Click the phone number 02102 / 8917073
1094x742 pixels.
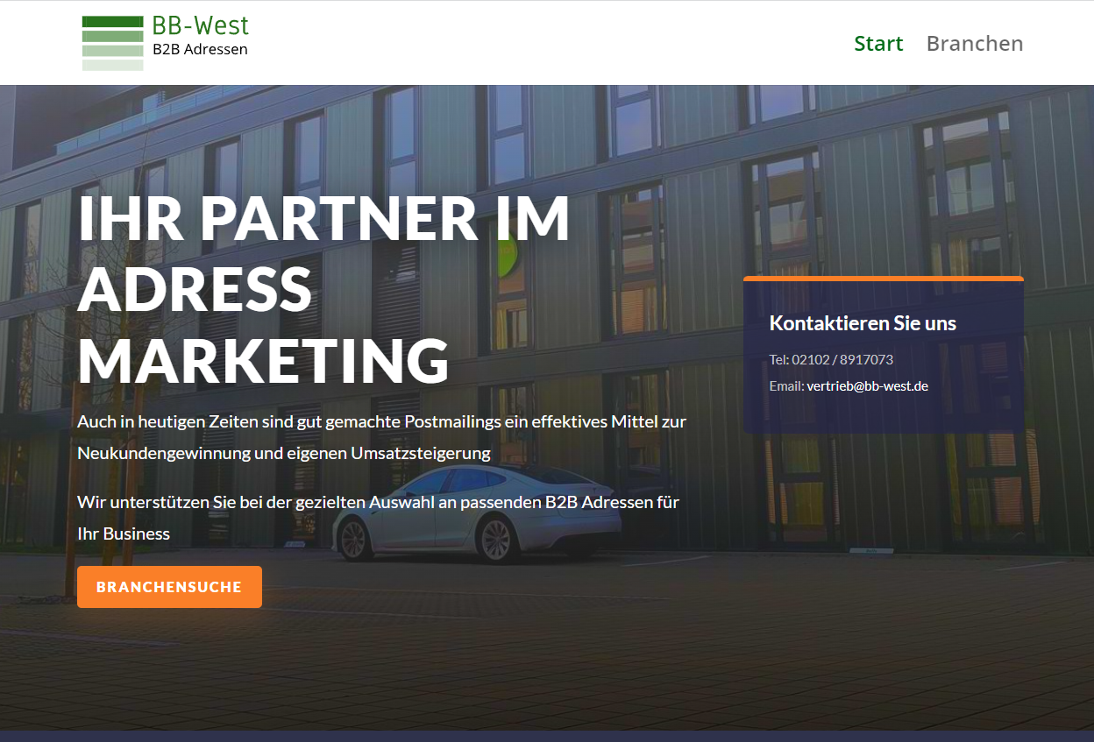(842, 360)
